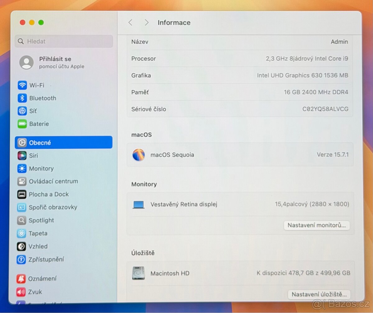373x313 pixels.
Task: Select the Zpřístupnění accessibility icon
Action: click(22, 259)
